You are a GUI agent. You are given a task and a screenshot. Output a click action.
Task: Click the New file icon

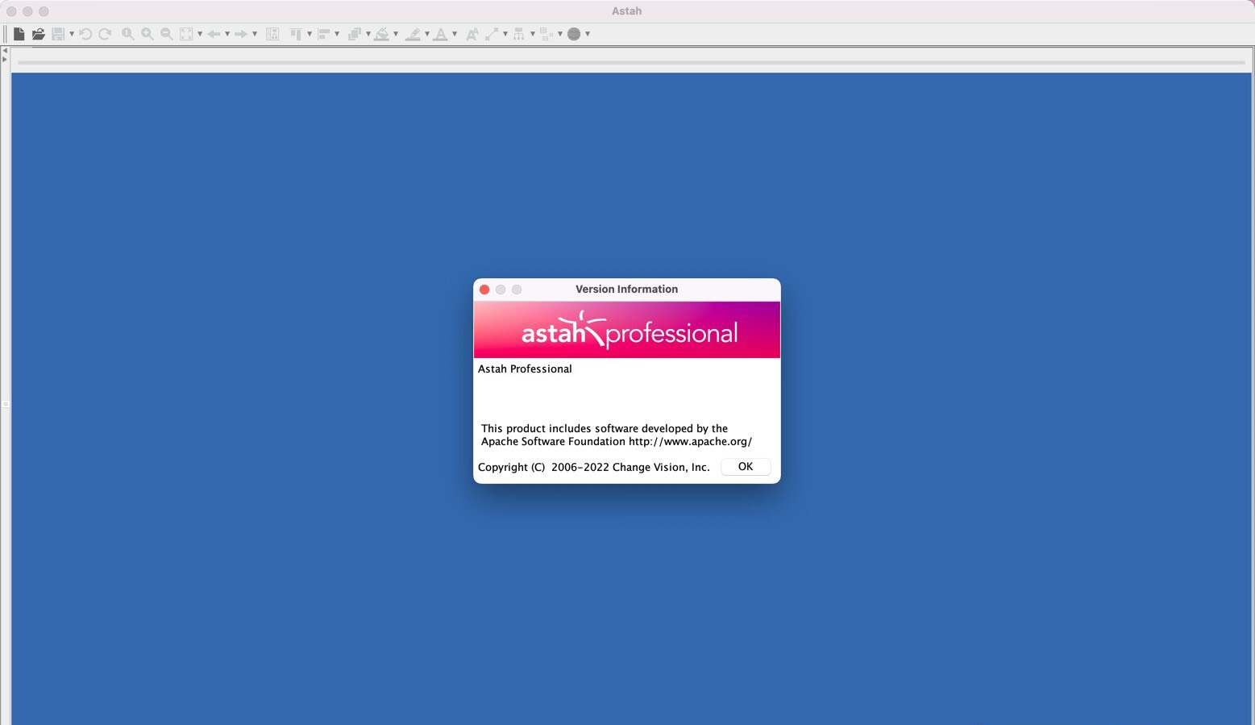19,34
